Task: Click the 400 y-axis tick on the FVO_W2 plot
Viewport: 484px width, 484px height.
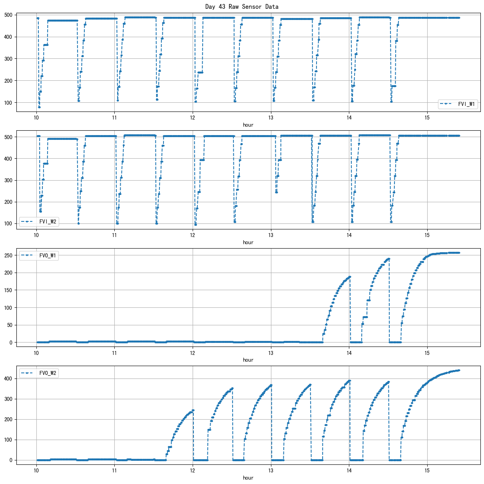Action: (8, 378)
